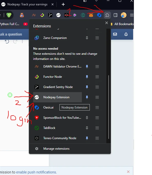Viewport: 152px width, 175px height.
Task: Select TabBlock in extensions list
Action: (x=57, y=128)
